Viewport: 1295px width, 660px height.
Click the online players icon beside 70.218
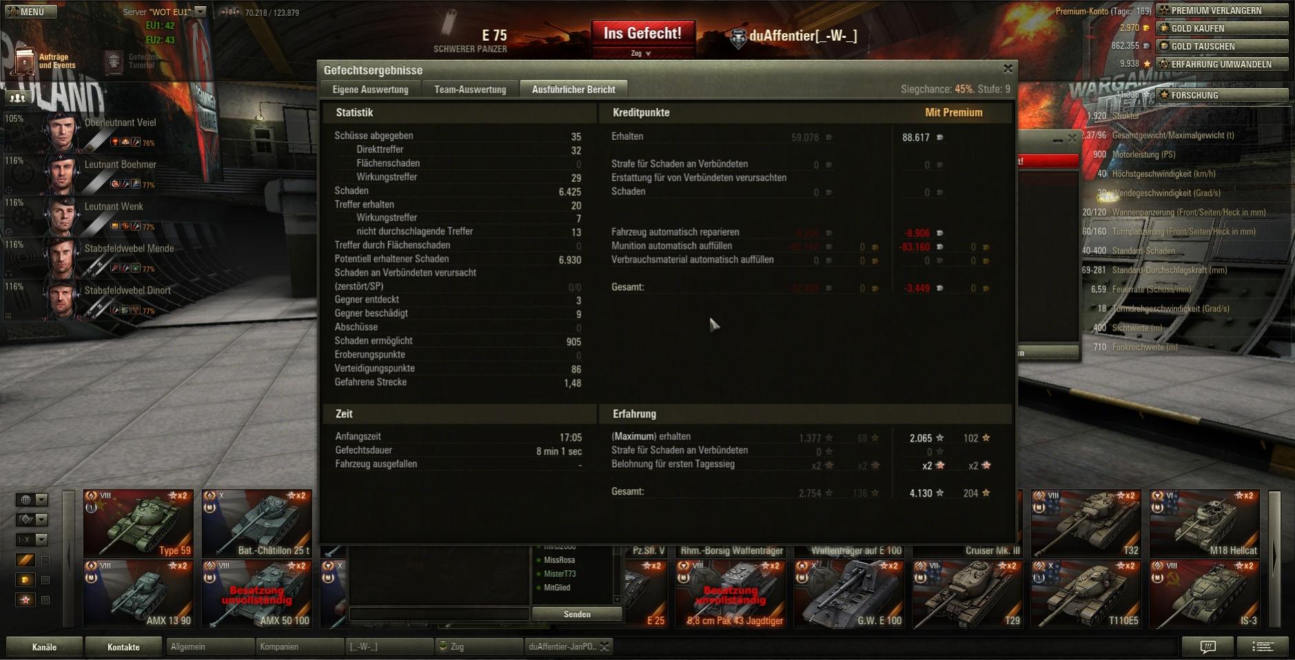231,12
